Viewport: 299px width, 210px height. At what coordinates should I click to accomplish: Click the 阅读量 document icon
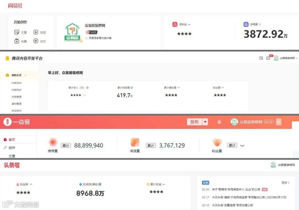point(135,142)
